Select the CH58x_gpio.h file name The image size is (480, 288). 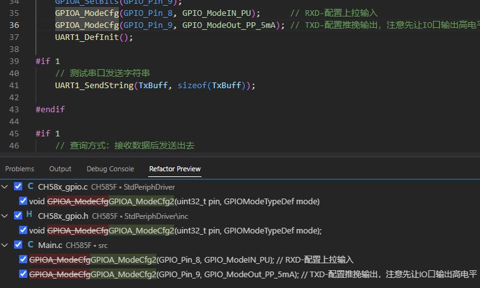click(63, 216)
